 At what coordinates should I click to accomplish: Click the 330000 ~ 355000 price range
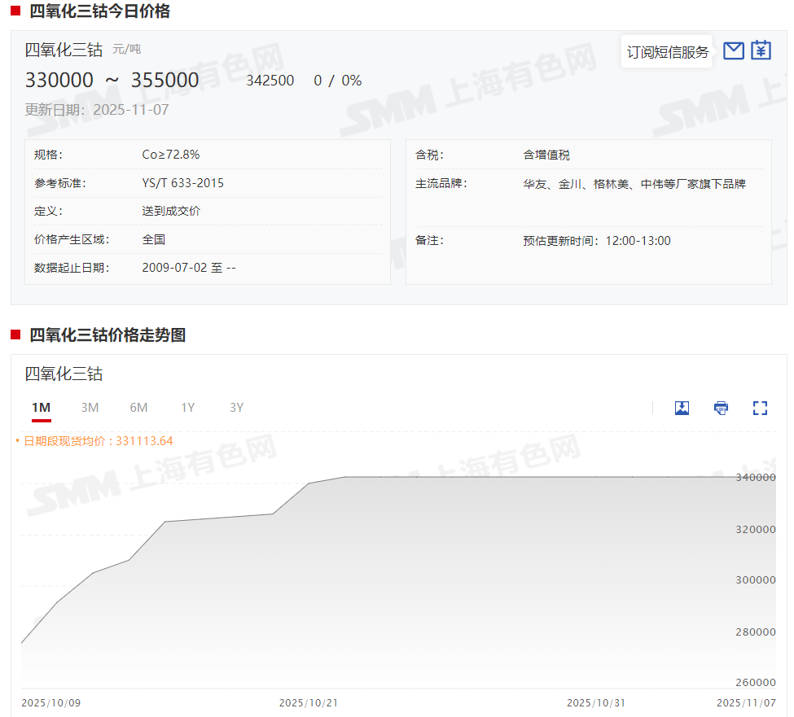click(x=112, y=81)
